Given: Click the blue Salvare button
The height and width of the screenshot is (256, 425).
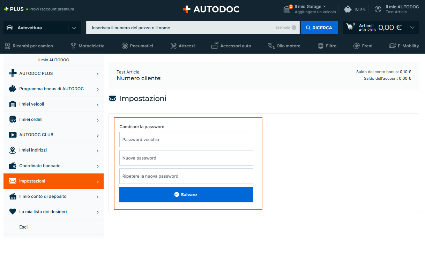Looking at the screenshot, I should click(186, 194).
